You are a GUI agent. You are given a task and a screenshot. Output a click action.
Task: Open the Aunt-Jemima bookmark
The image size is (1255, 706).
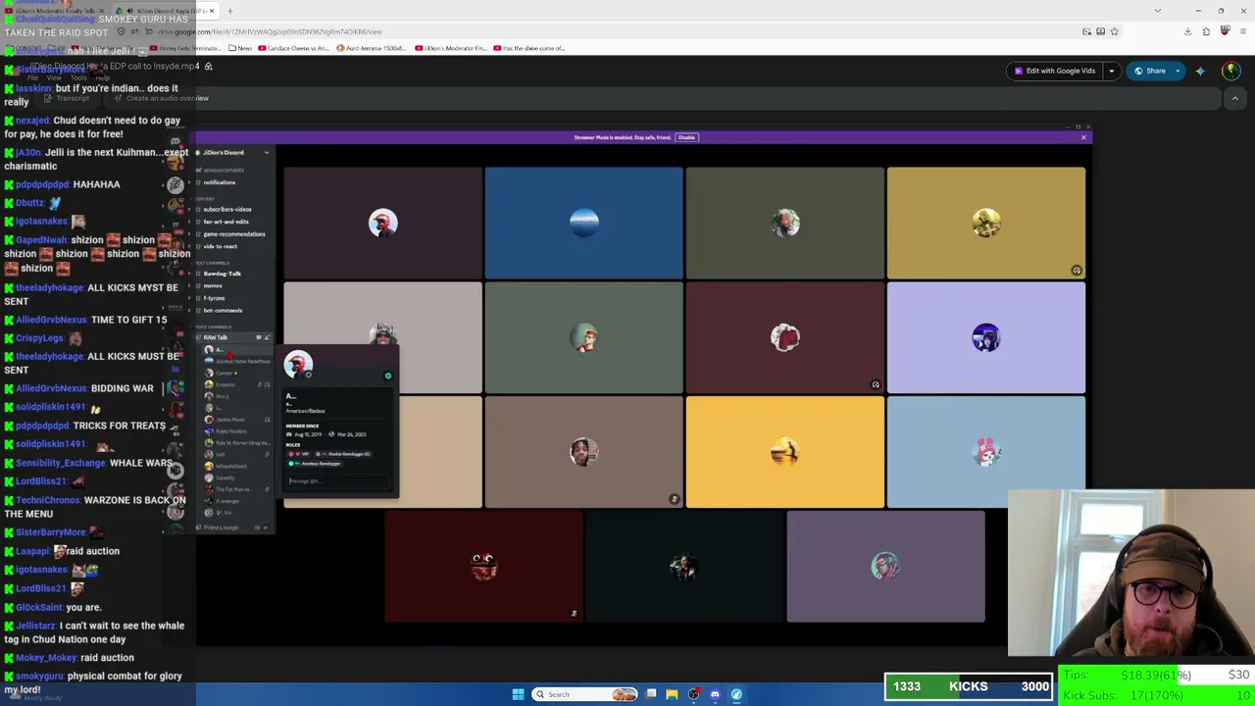(373, 48)
